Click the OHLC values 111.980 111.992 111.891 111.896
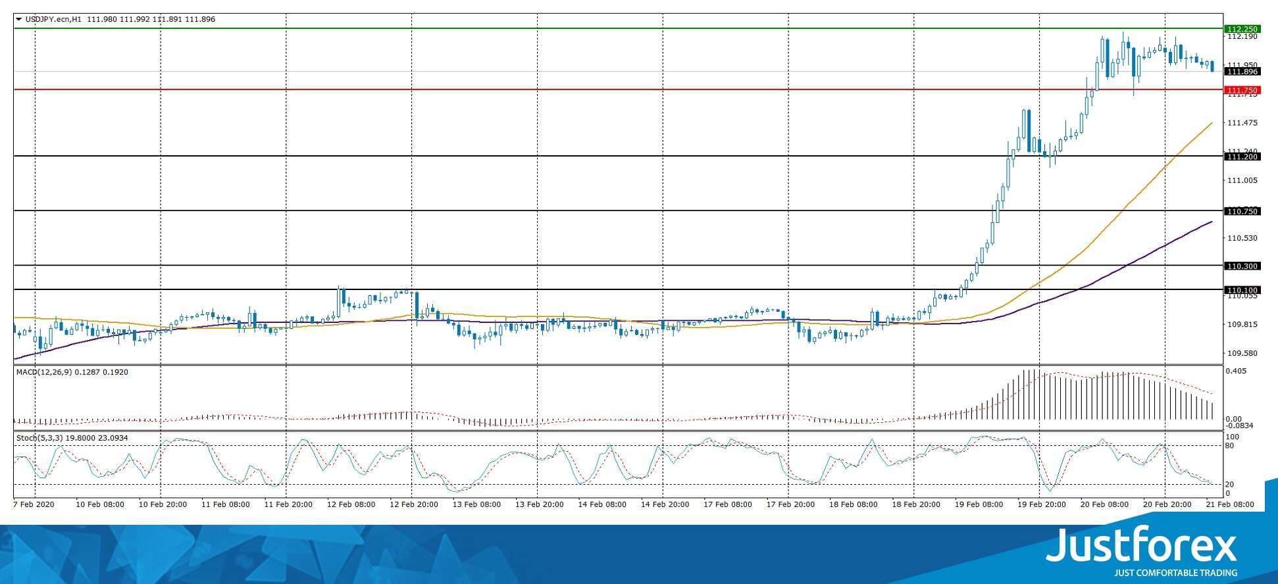Viewport: 1278px width, 584px height. [151, 19]
